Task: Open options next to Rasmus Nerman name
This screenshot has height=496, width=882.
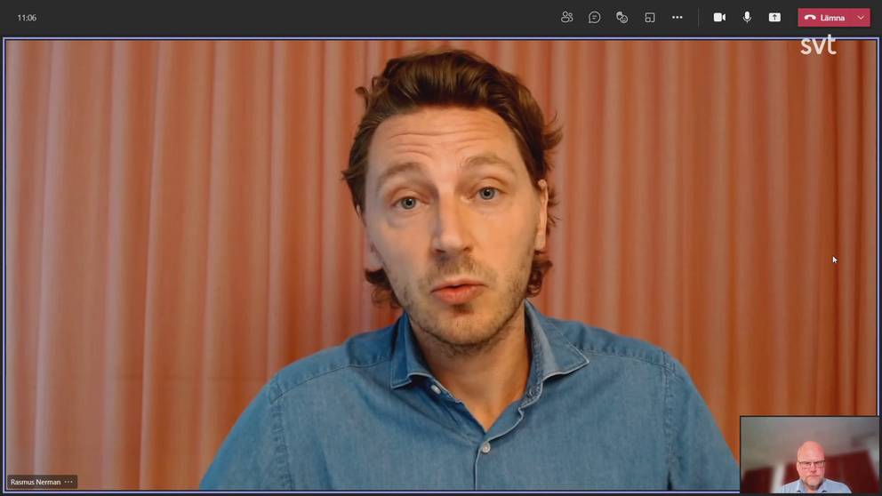Action: click(x=68, y=482)
